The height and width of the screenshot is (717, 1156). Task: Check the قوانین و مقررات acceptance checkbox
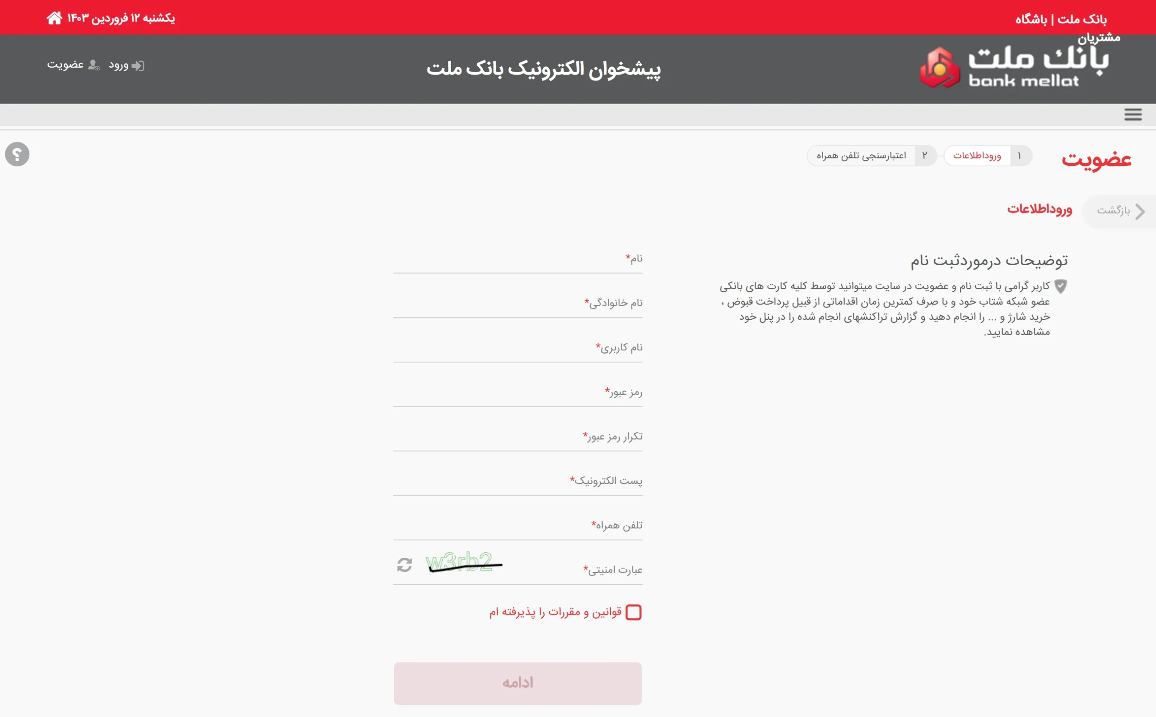click(x=633, y=612)
